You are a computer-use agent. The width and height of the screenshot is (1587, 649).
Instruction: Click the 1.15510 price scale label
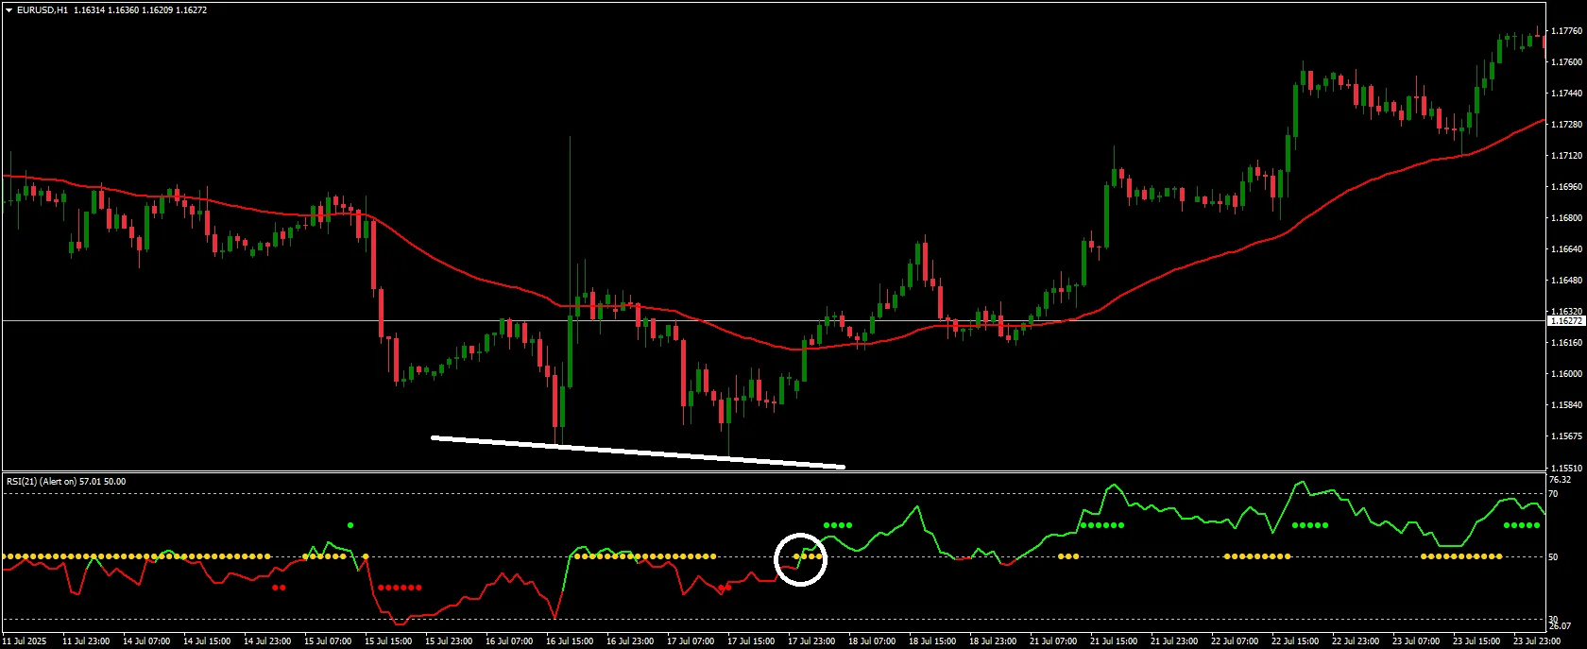[1566, 468]
